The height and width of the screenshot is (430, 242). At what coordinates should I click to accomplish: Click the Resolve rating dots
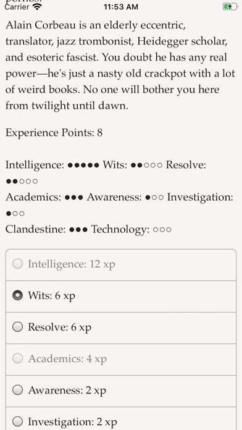[22, 181]
